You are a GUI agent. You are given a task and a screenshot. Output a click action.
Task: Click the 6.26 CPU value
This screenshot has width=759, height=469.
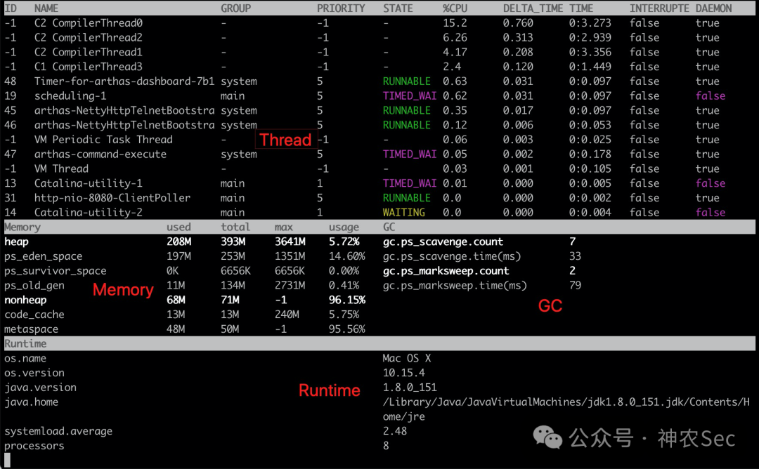pyautogui.click(x=455, y=38)
